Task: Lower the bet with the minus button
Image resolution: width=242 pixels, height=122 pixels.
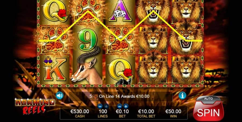Action: (x=119, y=106)
